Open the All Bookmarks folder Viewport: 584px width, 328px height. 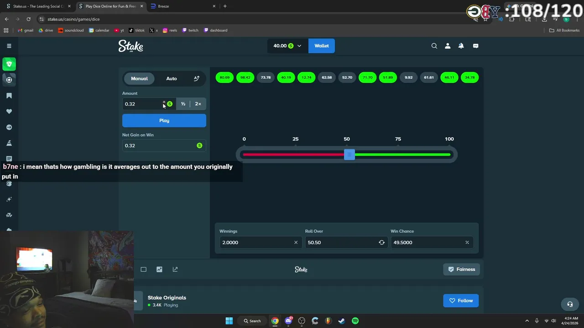point(564,31)
